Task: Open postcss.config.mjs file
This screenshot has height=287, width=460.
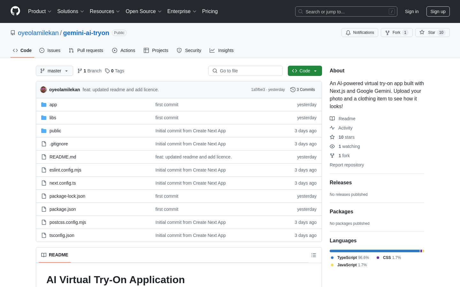Action: [x=68, y=222]
